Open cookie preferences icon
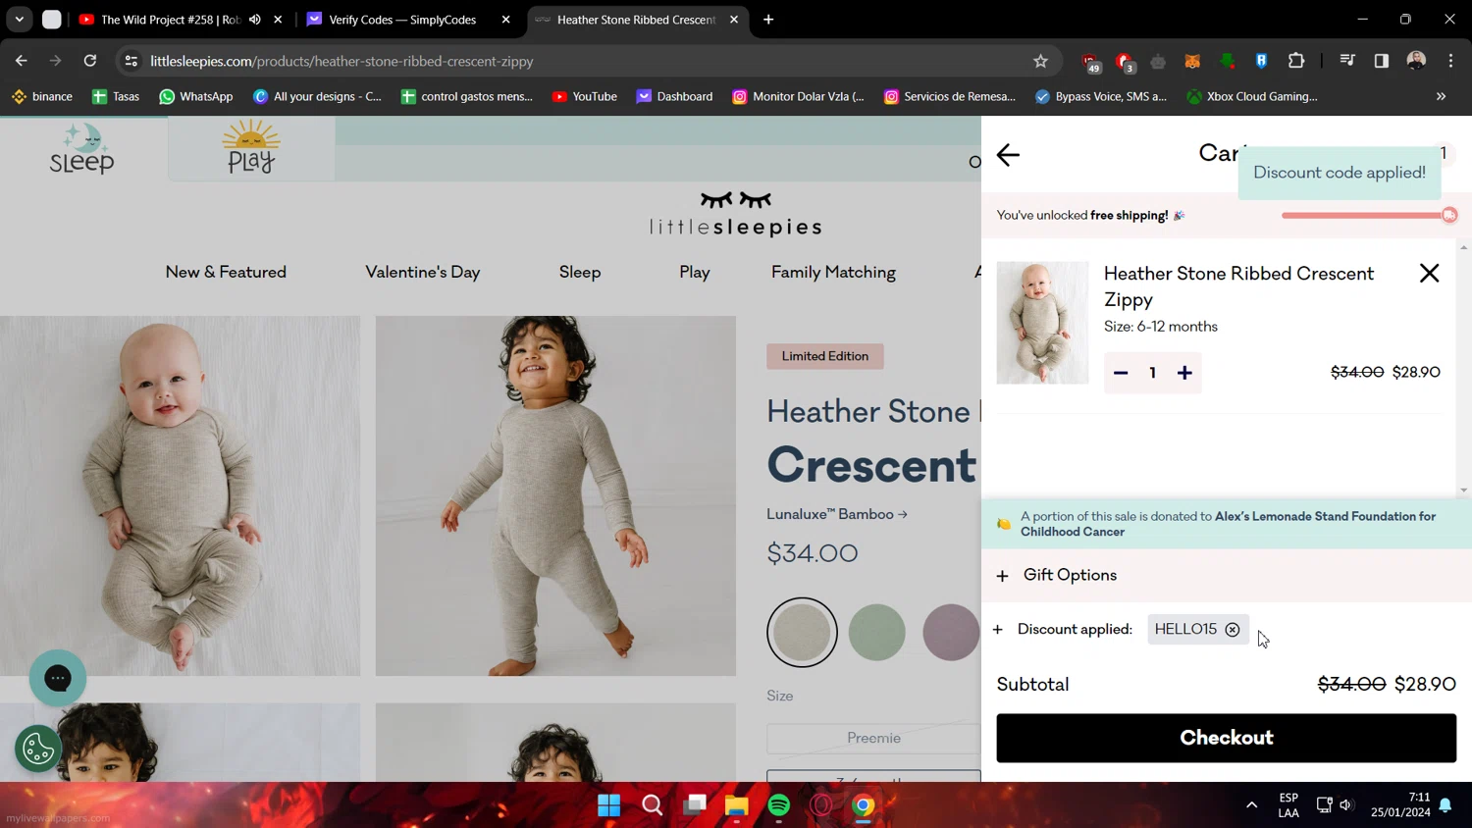 [x=38, y=750]
